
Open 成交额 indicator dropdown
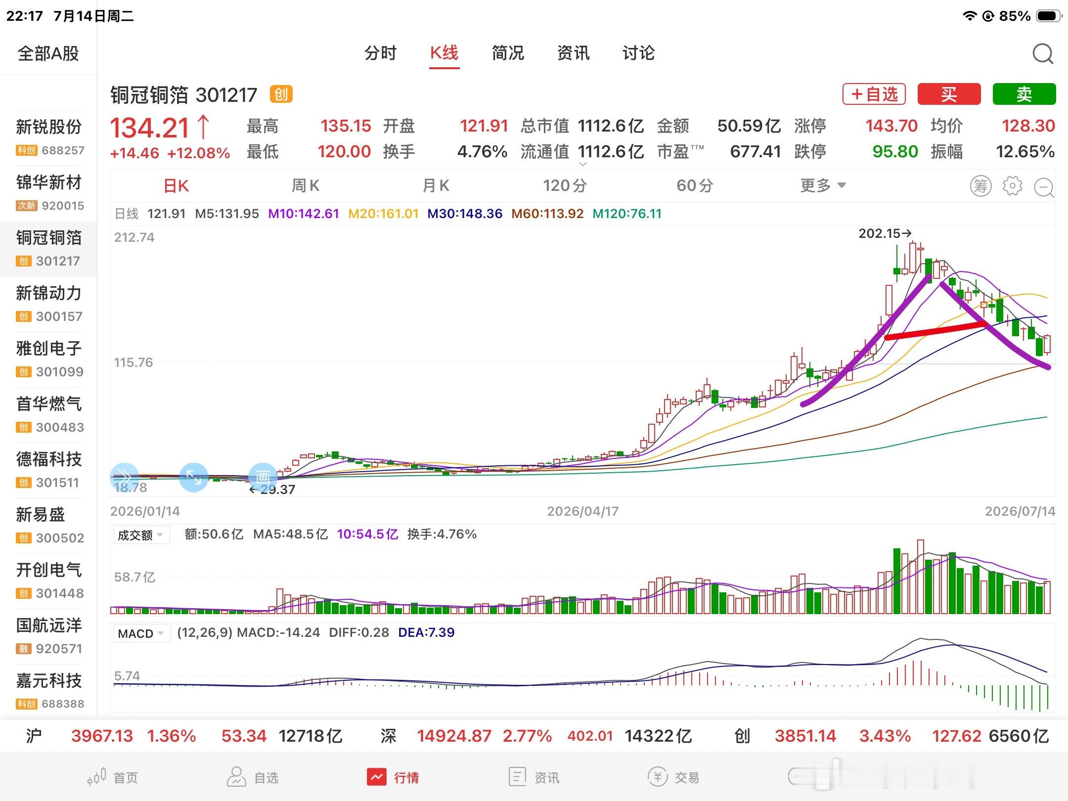pyautogui.click(x=141, y=535)
